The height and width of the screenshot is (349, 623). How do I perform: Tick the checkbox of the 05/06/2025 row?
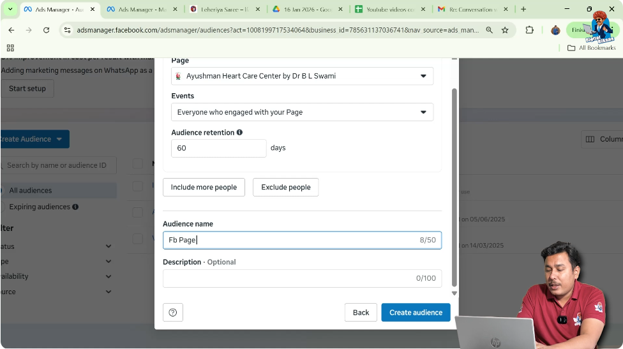pyautogui.click(x=137, y=212)
